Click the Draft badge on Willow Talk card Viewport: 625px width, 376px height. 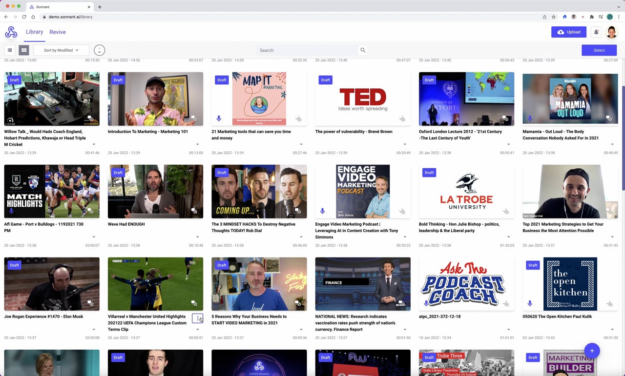tap(14, 80)
